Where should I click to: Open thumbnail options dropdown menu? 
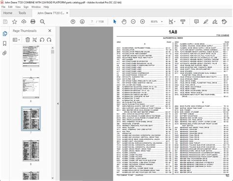pos(16,40)
